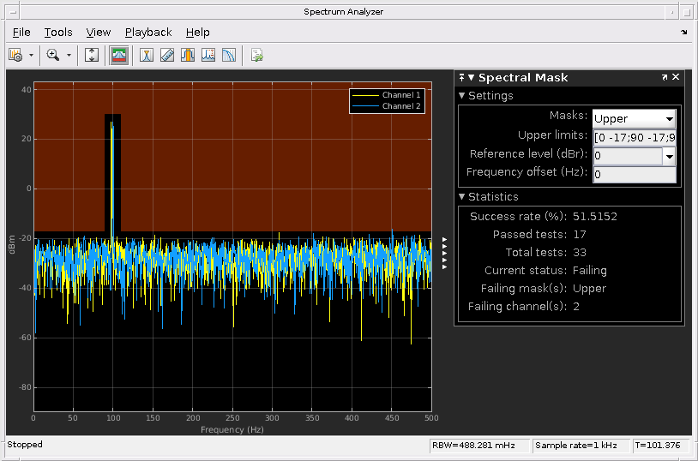
Task: Open the Channel Measurements tool
Action: point(187,55)
